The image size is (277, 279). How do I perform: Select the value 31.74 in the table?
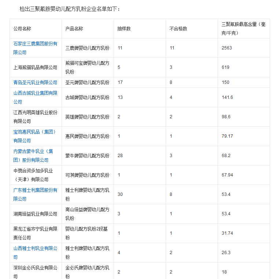pos(227,233)
